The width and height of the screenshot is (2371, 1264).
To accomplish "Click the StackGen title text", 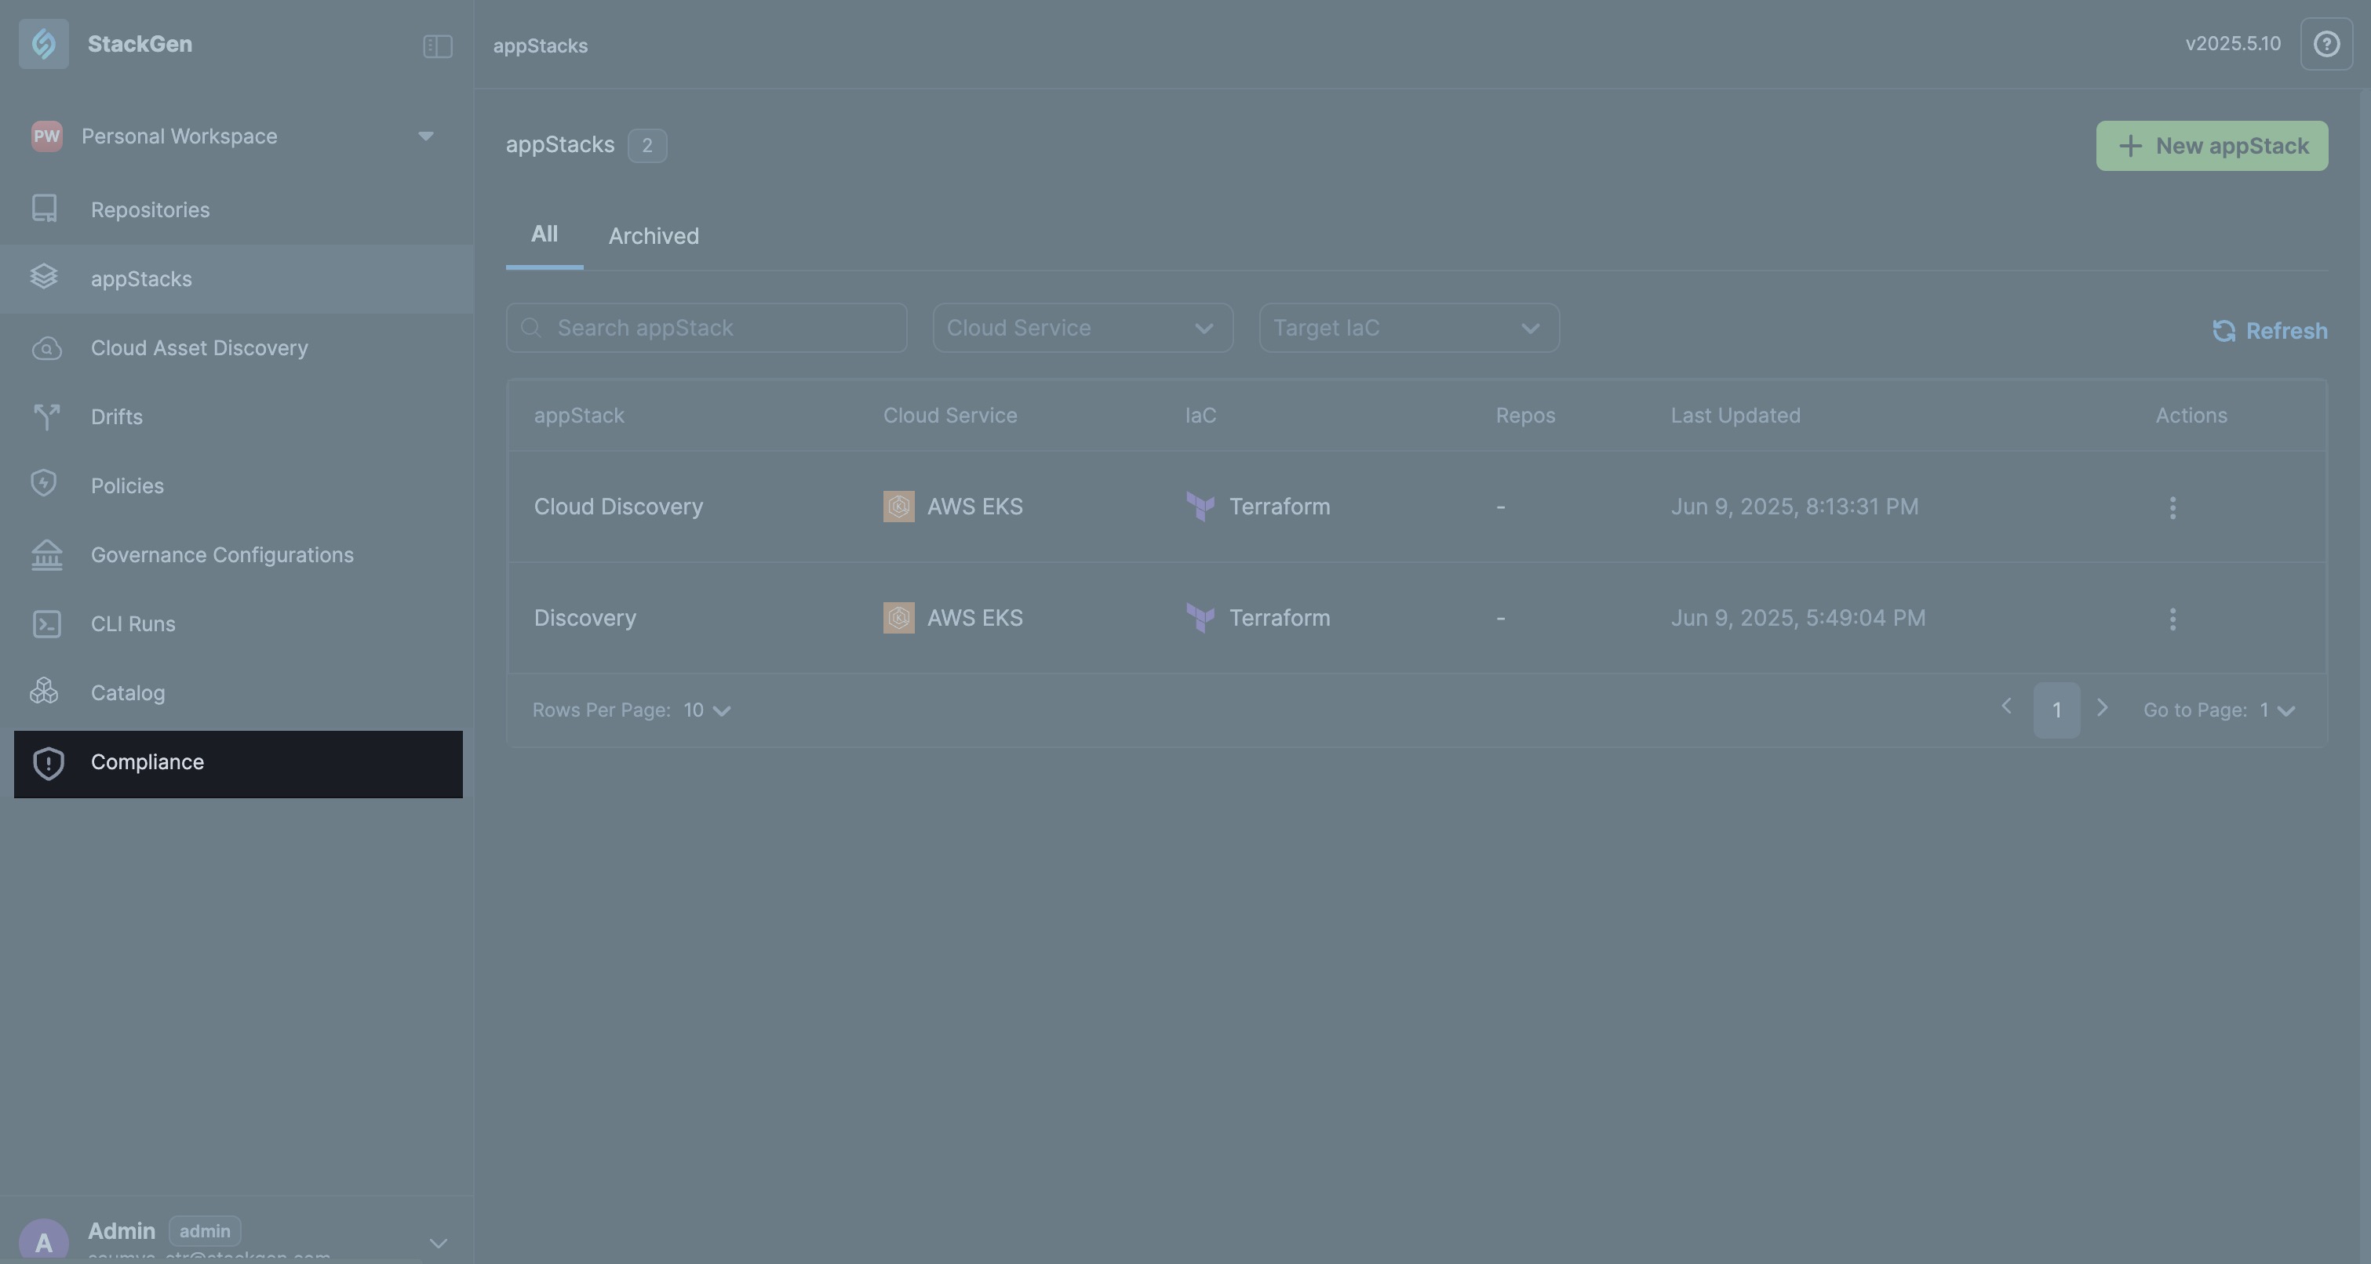I will [x=140, y=44].
